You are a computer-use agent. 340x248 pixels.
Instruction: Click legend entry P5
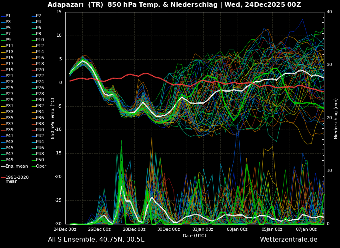(x=6, y=28)
